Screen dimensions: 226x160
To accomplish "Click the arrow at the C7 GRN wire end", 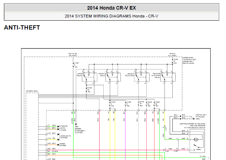I will [58, 127].
